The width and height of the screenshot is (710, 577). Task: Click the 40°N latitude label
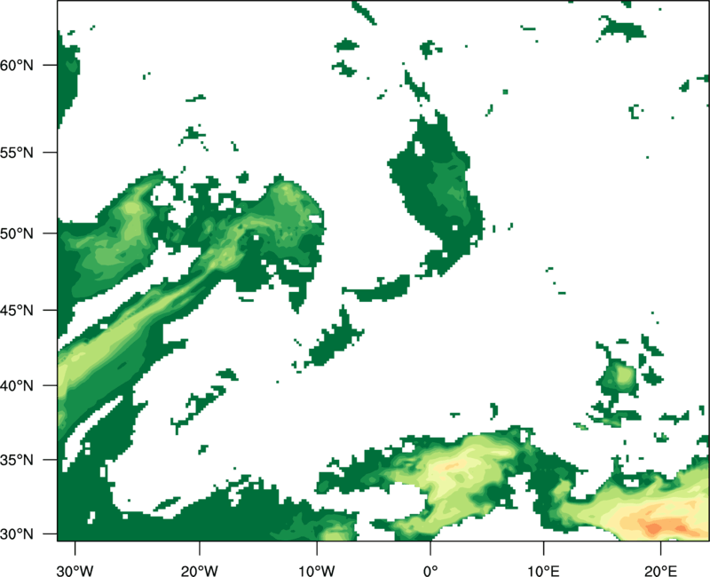pos(17,385)
